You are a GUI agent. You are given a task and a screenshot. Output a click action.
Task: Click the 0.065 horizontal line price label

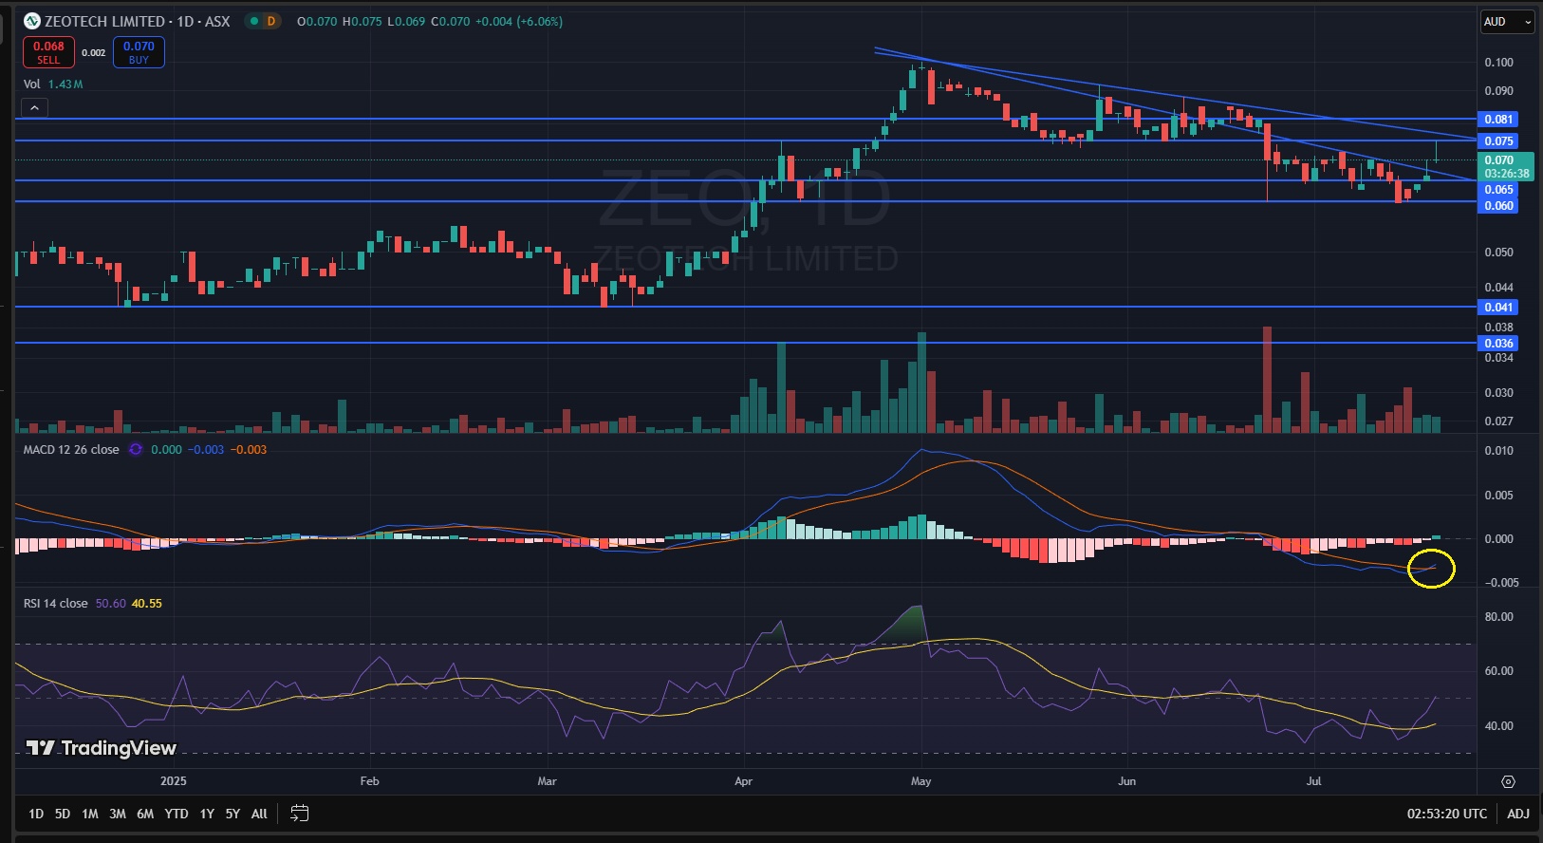coord(1498,190)
